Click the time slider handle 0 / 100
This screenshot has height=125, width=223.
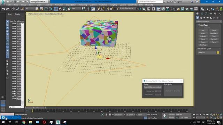click(36, 108)
